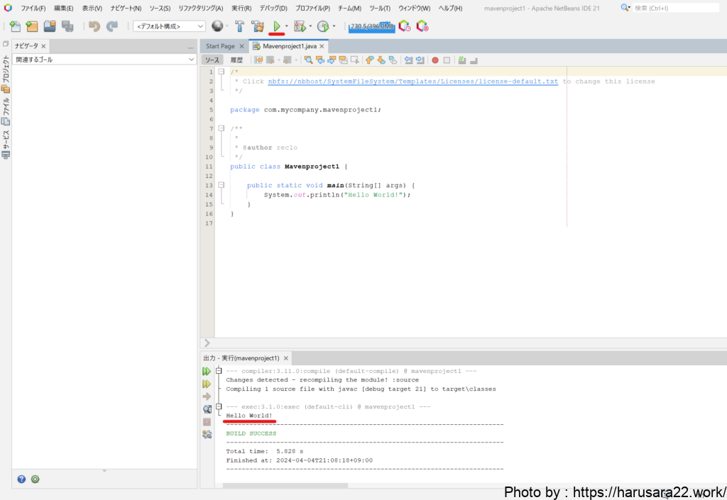Click the Clean and Build icon
The width and height of the screenshot is (727, 500).
(257, 26)
